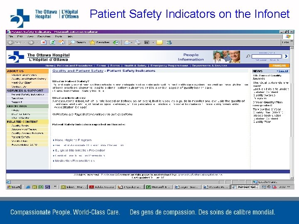299x224 pixels.
Task: Open the Favorites star toolbar button
Action: (x=100, y=42)
